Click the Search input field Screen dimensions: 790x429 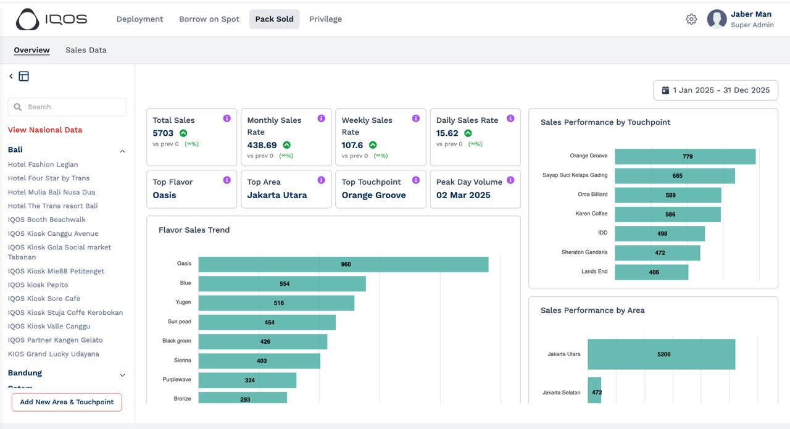coord(67,107)
